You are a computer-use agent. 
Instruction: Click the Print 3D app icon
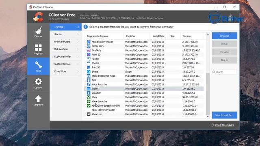89,67
